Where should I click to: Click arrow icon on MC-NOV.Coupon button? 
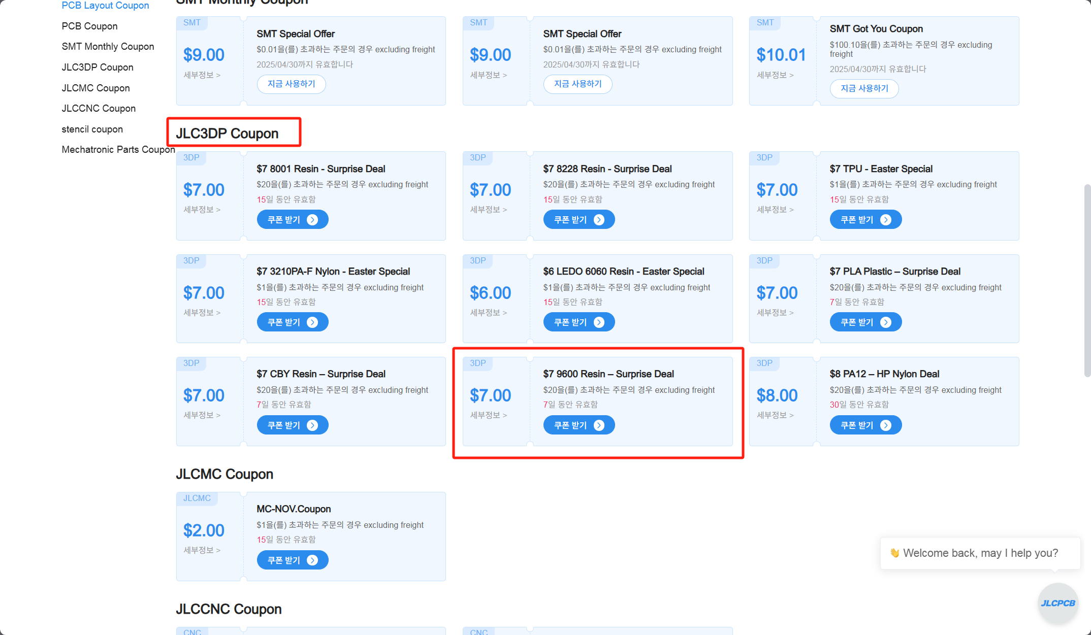(312, 560)
